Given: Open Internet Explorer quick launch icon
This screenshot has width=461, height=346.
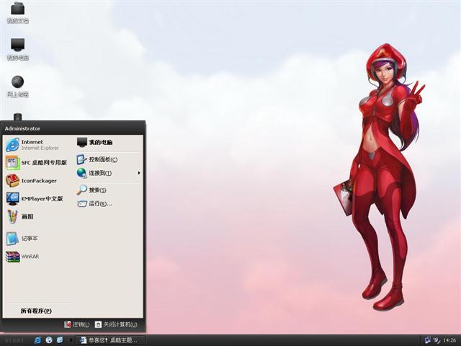Looking at the screenshot, I should (37, 340).
